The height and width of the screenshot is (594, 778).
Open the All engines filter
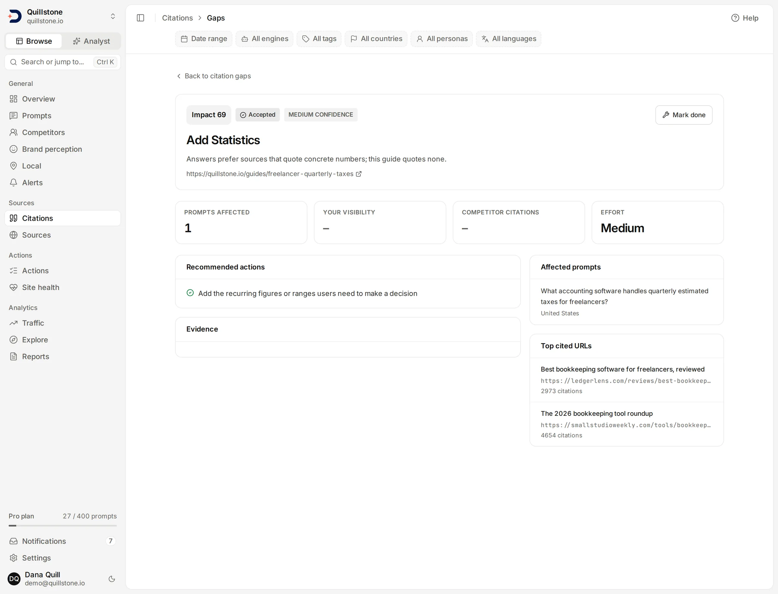coord(265,39)
